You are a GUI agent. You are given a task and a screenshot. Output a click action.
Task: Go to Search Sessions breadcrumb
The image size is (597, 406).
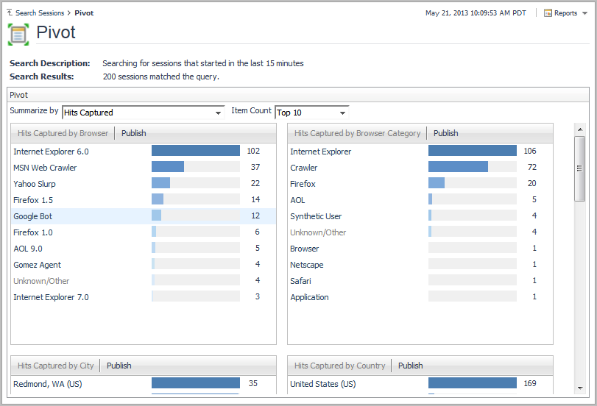40,13
